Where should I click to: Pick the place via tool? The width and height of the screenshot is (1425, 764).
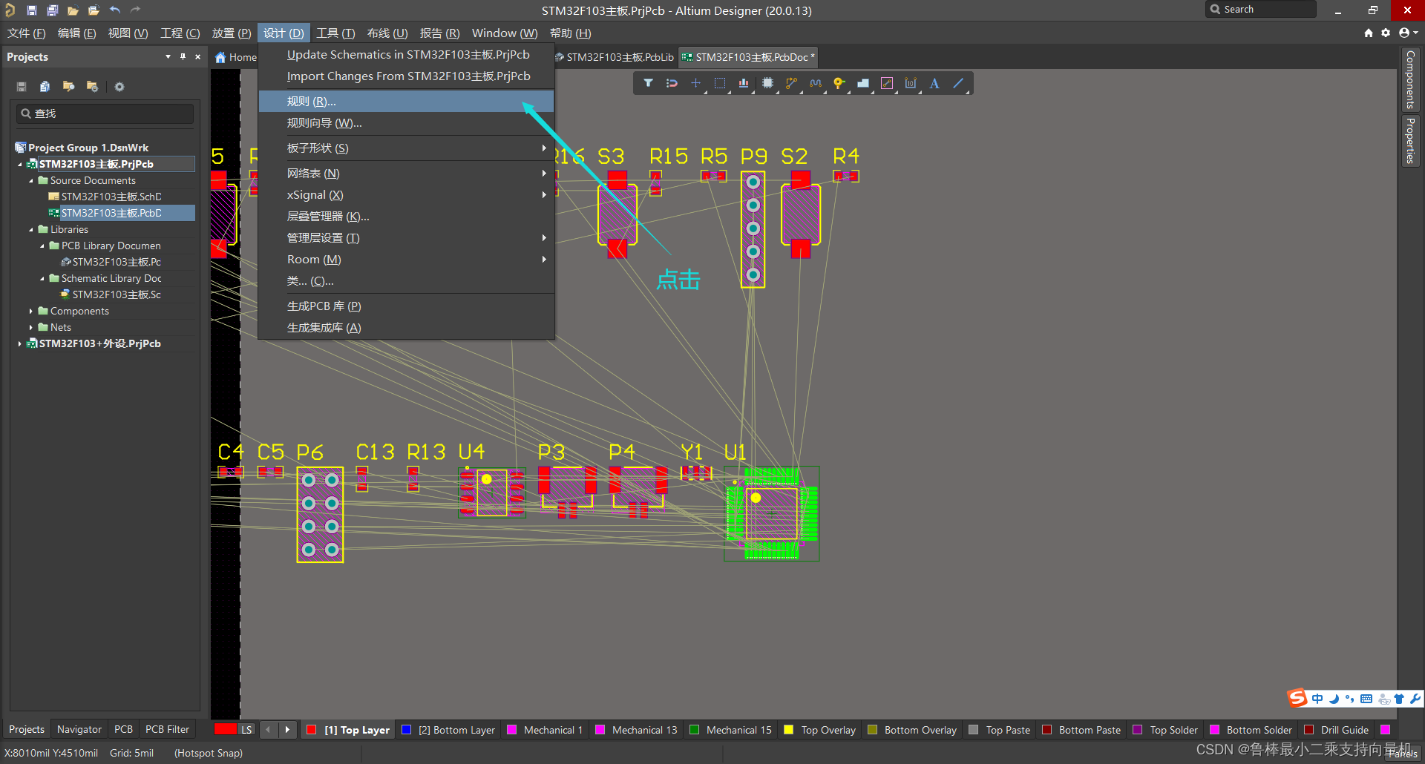pyautogui.click(x=839, y=83)
